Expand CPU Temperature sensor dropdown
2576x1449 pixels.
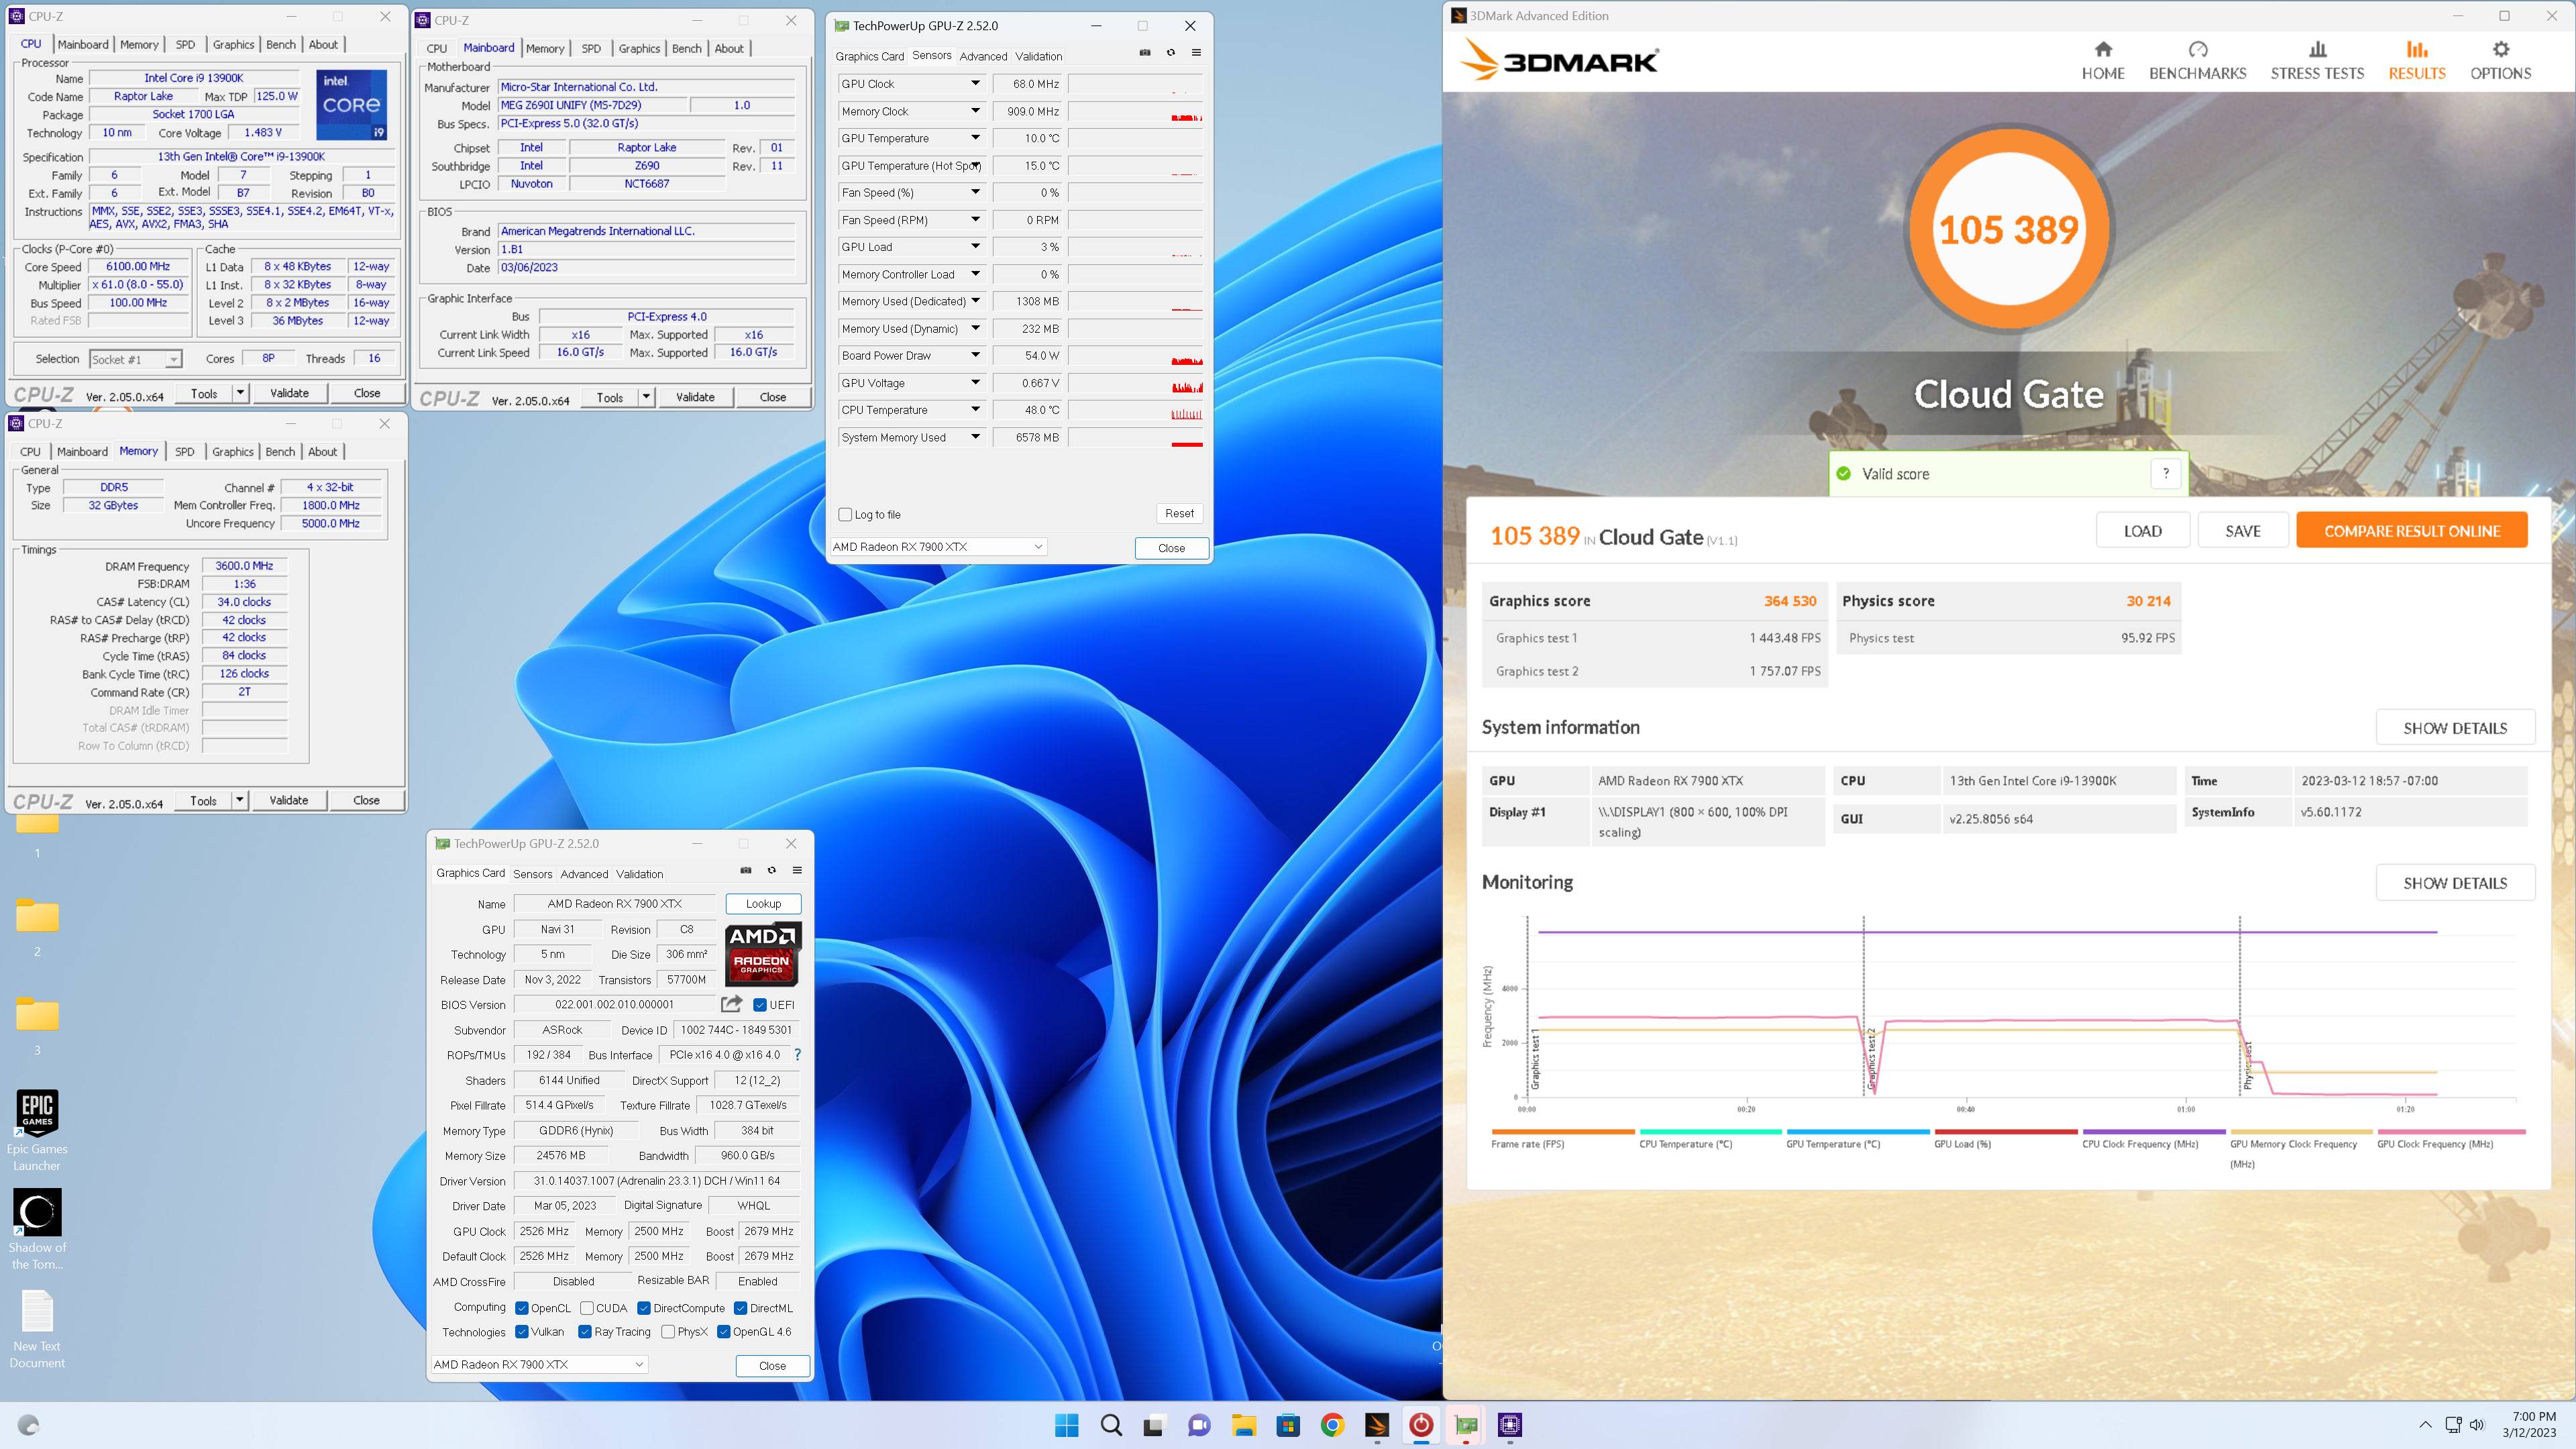coord(975,410)
